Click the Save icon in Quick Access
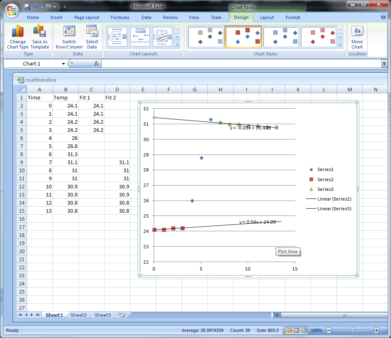Viewport: 391px width, 338px height. pos(27,7)
